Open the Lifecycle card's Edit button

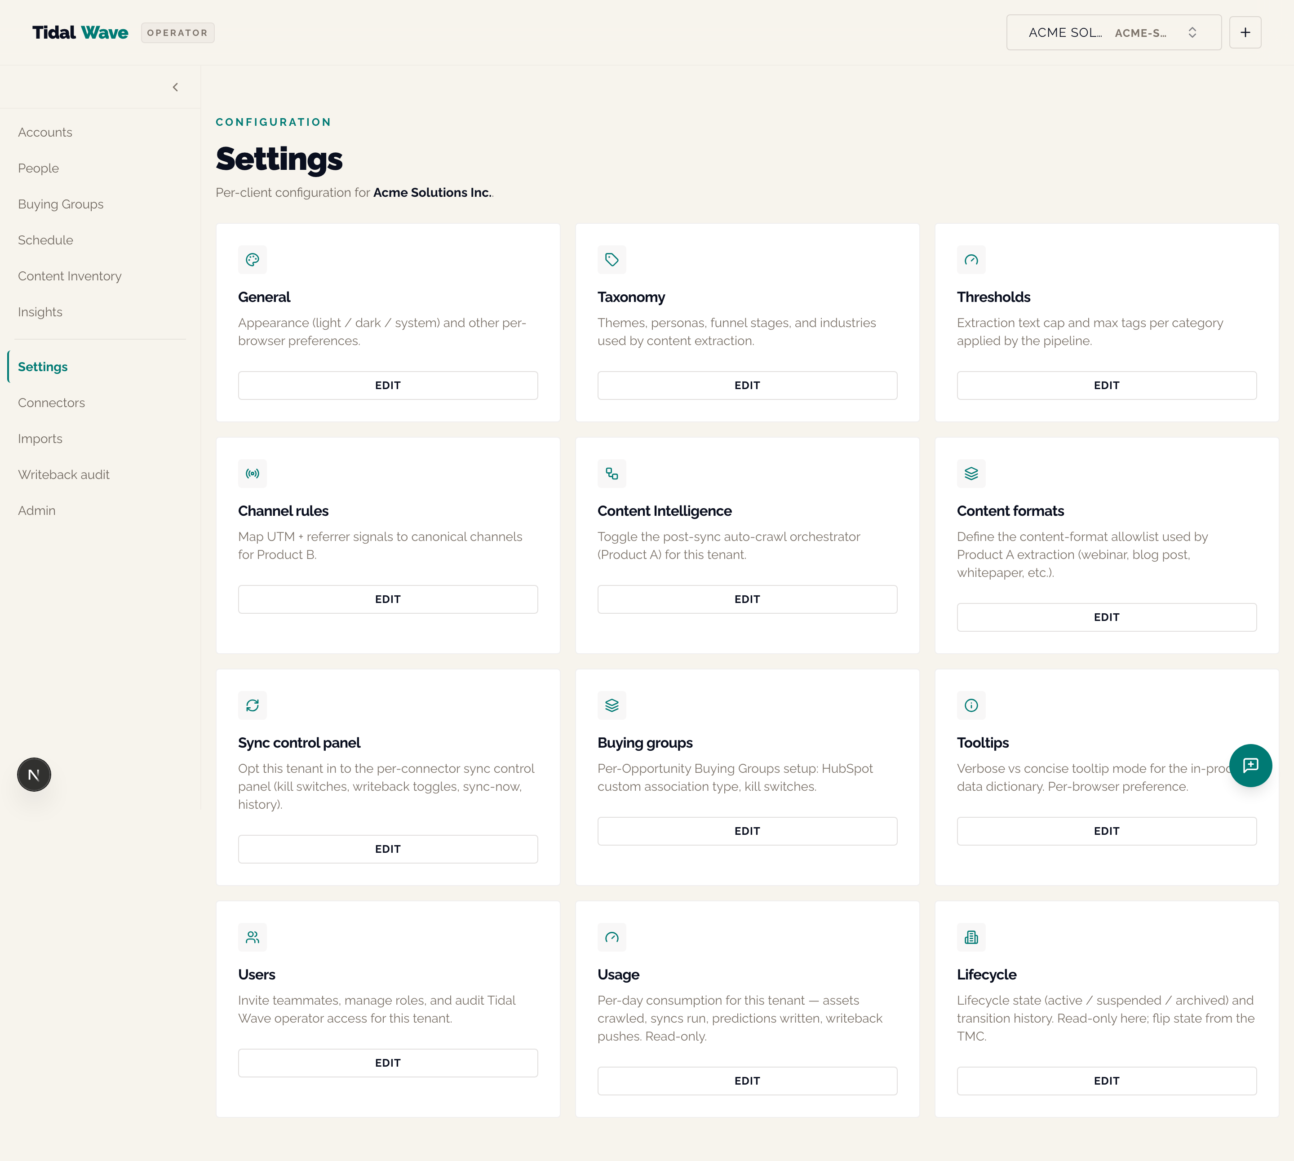(x=1107, y=1081)
